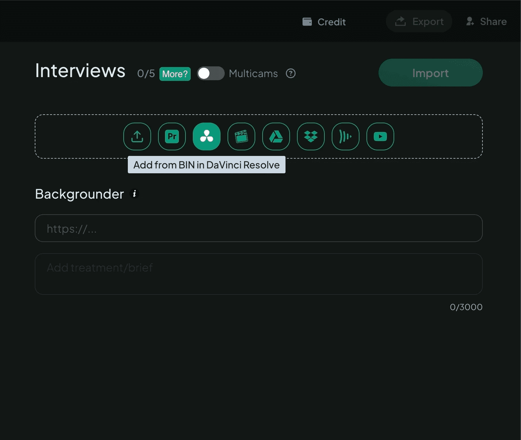Open Multicams help question mark

(291, 73)
